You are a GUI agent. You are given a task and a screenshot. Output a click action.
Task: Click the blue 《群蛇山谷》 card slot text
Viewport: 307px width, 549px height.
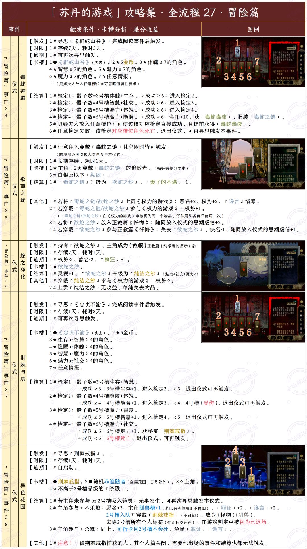(x=74, y=62)
